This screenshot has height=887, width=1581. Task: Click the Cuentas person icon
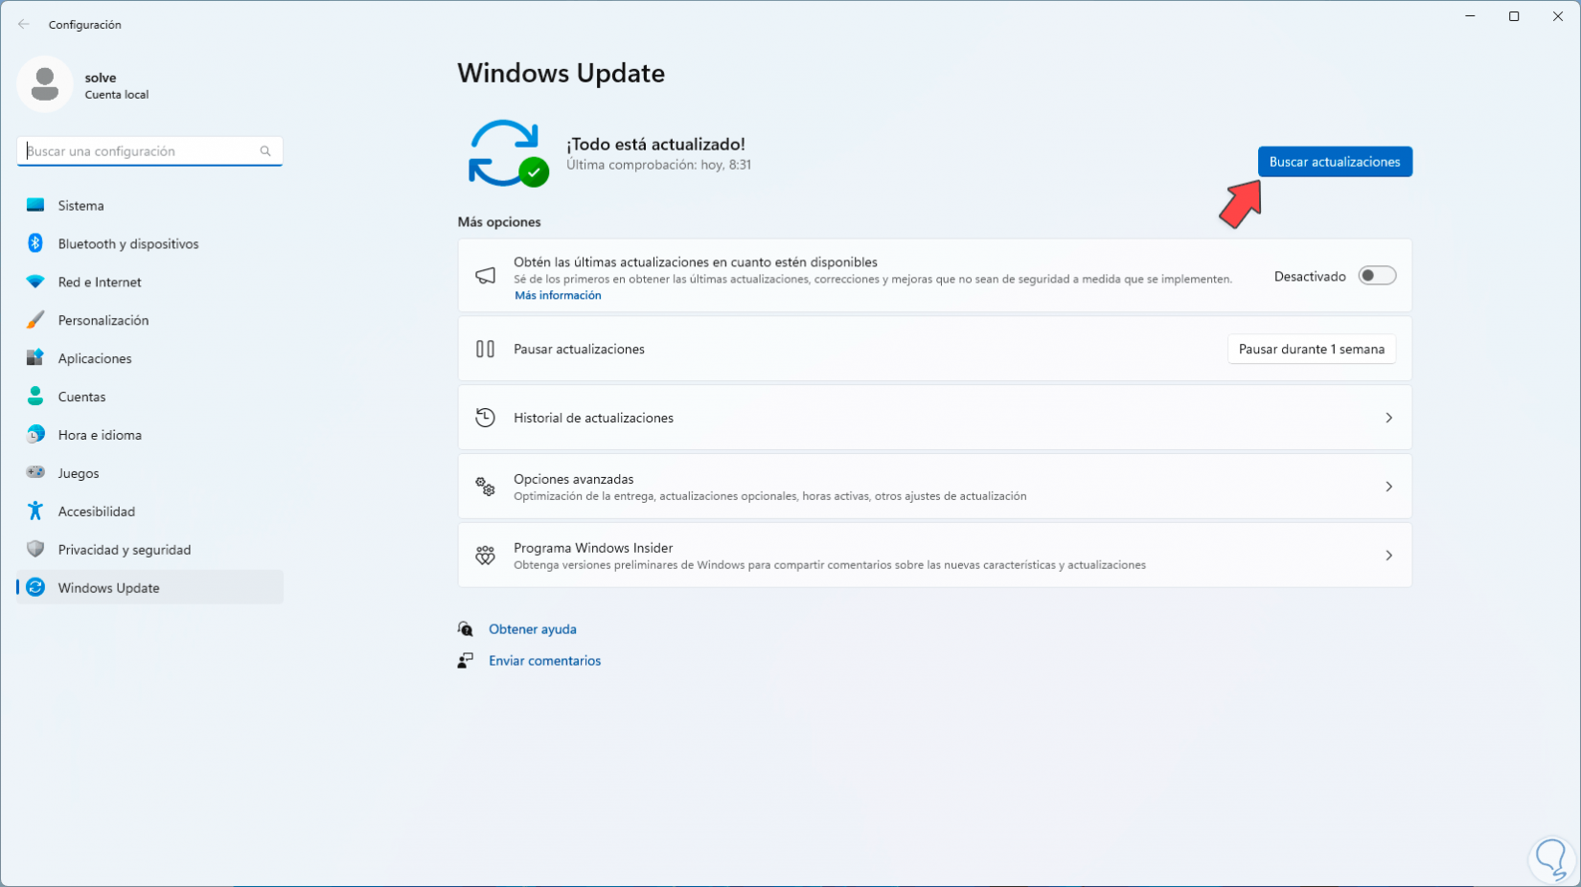point(35,397)
